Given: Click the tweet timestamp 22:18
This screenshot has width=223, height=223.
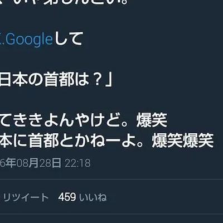Looking at the screenshot, I should click(x=77, y=163).
